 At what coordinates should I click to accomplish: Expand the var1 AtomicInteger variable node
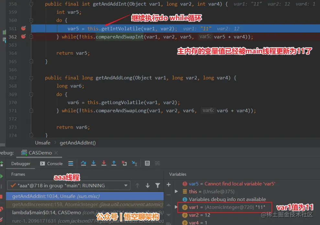point(176,207)
